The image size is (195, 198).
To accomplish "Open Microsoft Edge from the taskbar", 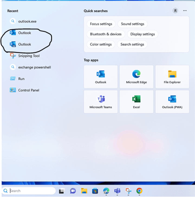I will tap(106, 191).
